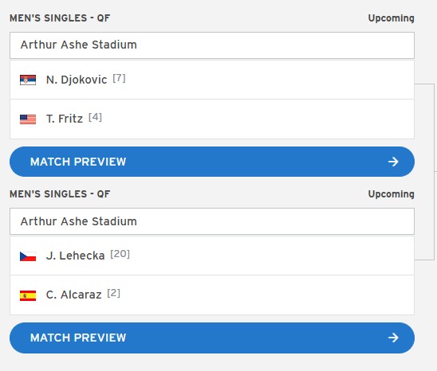Viewport: 437px width, 371px height.
Task: Open Match Preview for Djokovic vs Fritz
Action: click(212, 162)
